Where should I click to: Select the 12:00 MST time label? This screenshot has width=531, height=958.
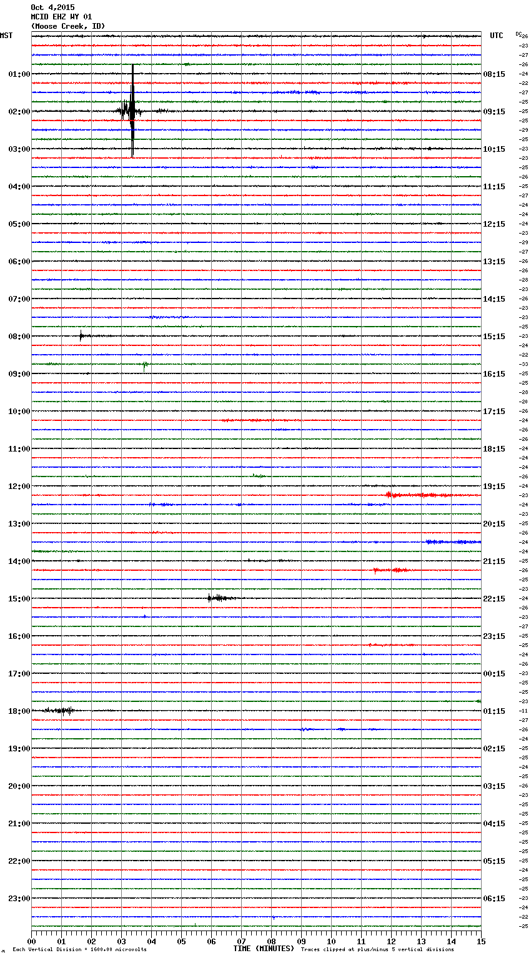tap(19, 486)
